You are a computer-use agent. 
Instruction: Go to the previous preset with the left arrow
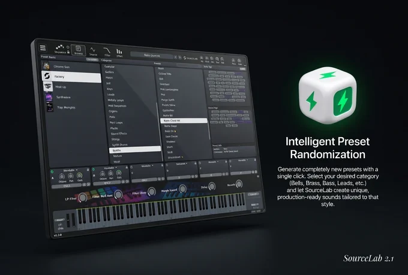point(176,57)
